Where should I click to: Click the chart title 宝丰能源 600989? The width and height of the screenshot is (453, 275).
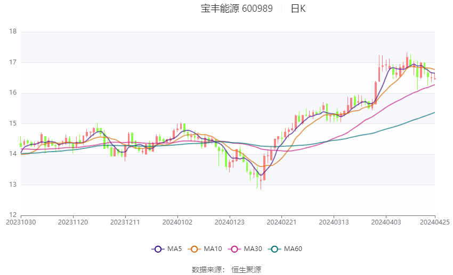pyautogui.click(x=237, y=9)
